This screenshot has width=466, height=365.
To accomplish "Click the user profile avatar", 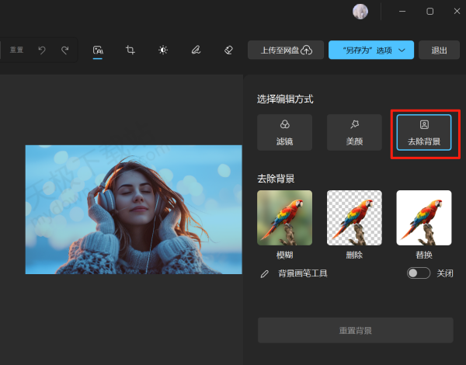I will pos(360,12).
